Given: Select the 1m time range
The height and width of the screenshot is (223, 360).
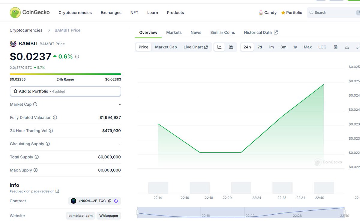Looking at the screenshot, I should coord(271,47).
